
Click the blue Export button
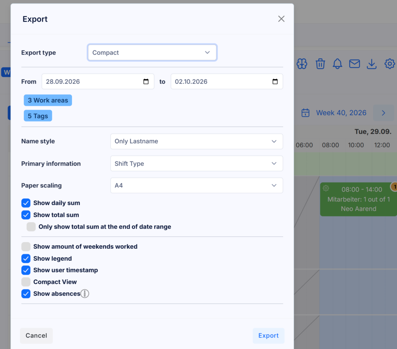268,336
